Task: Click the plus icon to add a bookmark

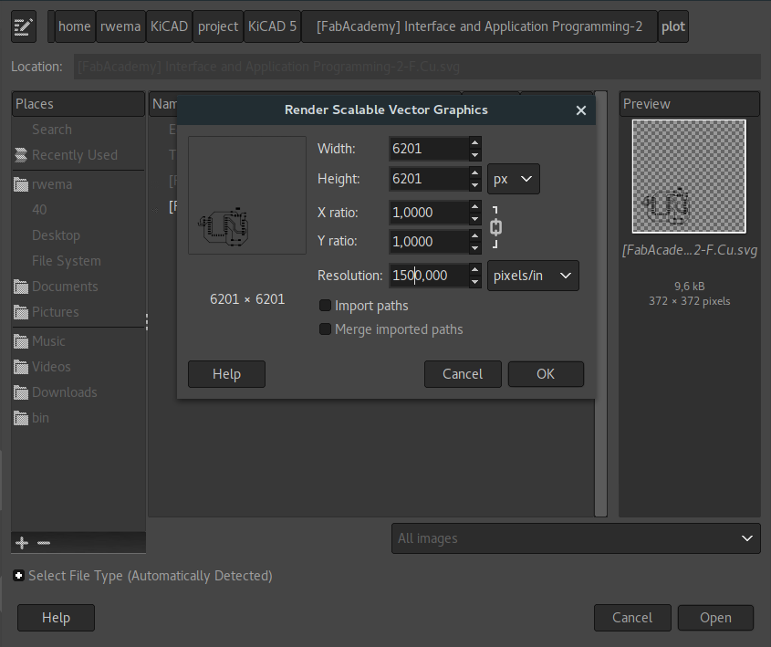Action: (20, 542)
